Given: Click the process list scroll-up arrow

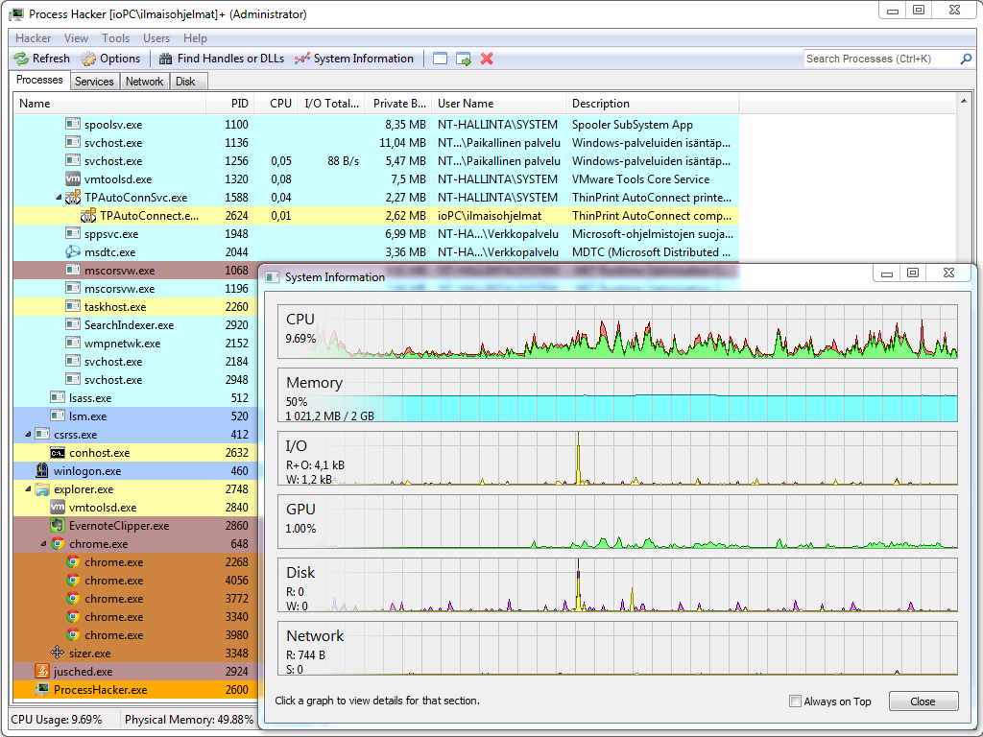Looking at the screenshot, I should click(x=964, y=101).
